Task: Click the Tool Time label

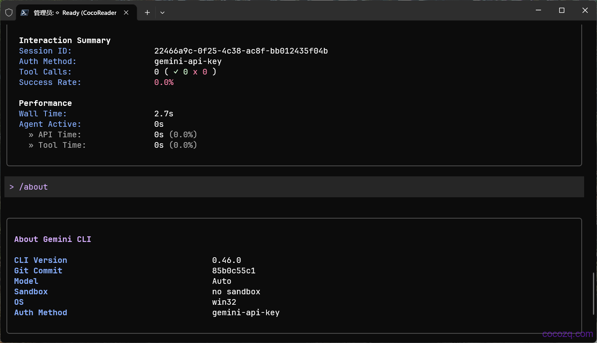Action: coord(62,145)
